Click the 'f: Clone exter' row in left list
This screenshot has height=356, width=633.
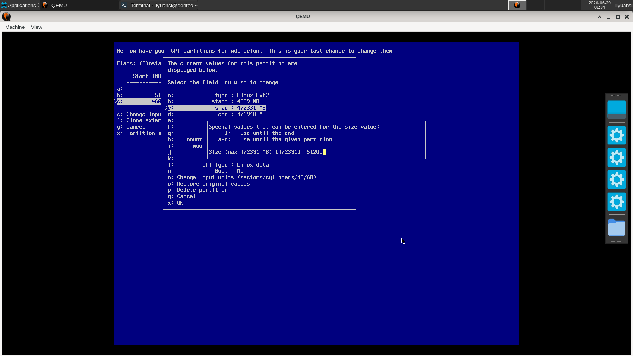(x=139, y=120)
